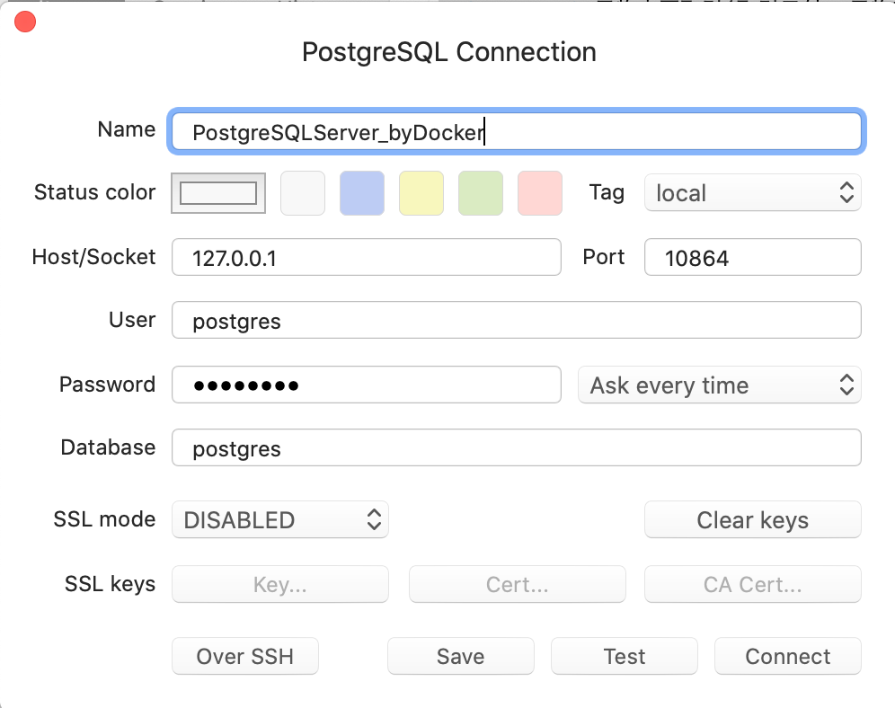The height and width of the screenshot is (708, 895).
Task: Click the SSL Key... button
Action: (280, 584)
